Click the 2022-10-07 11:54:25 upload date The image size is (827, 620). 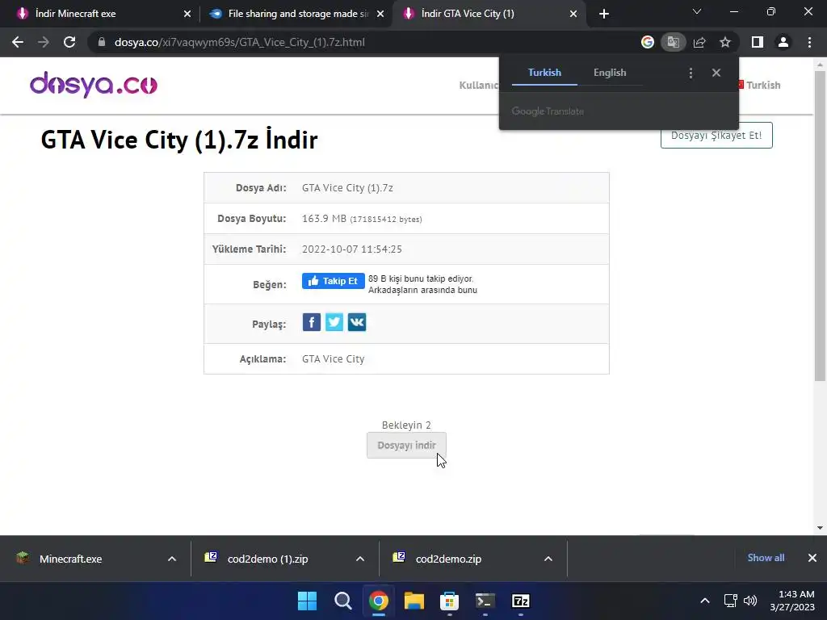click(x=352, y=249)
